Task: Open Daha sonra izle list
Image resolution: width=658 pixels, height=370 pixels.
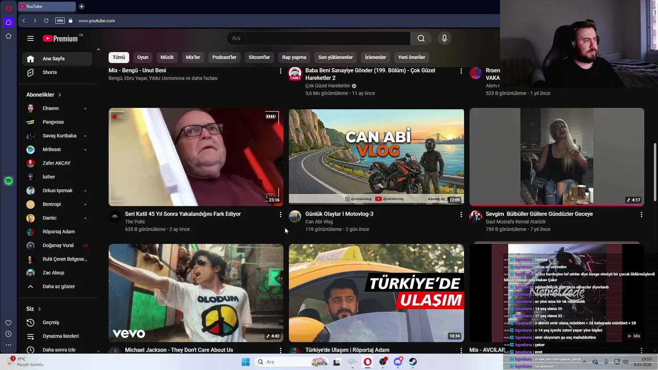Action: tap(57, 350)
